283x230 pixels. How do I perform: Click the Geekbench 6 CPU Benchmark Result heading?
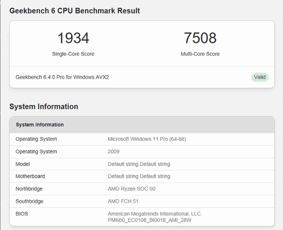pyautogui.click(x=75, y=11)
